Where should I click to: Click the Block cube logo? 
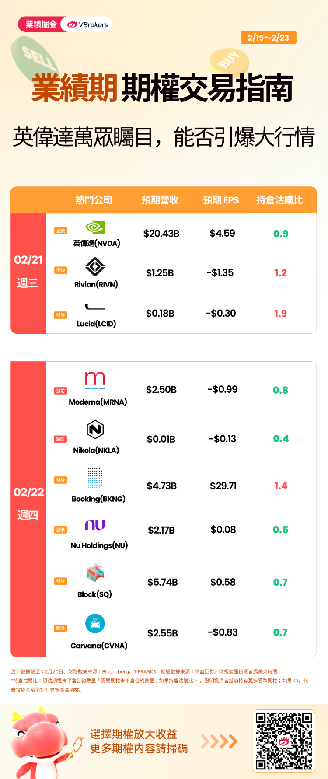[x=95, y=573]
